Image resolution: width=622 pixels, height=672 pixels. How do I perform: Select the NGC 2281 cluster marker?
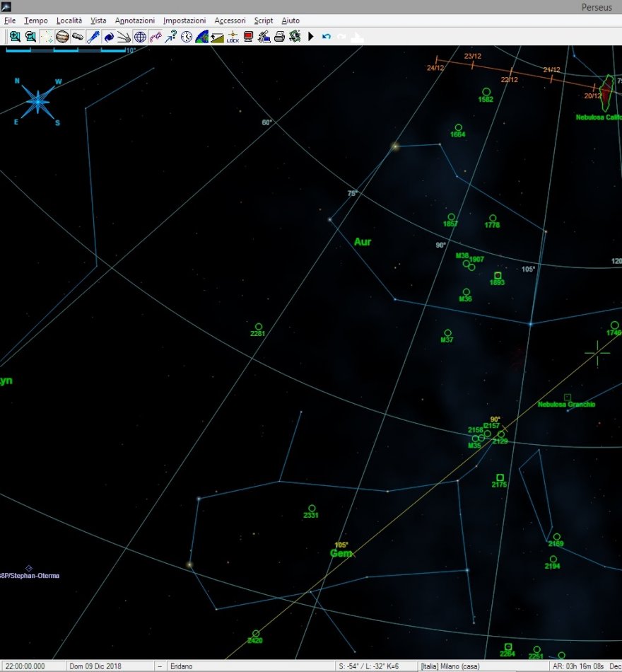coord(259,327)
